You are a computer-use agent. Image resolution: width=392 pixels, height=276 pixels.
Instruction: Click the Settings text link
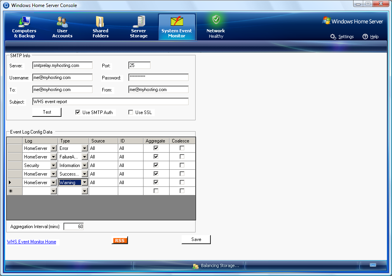pos(346,37)
